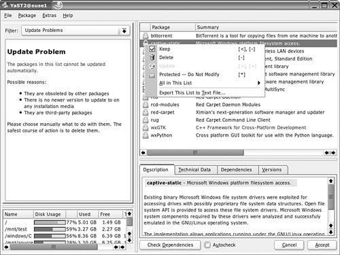Switch to the Technical Data tab
Image resolution: width=340 pixels, height=255 pixels.
click(x=194, y=169)
